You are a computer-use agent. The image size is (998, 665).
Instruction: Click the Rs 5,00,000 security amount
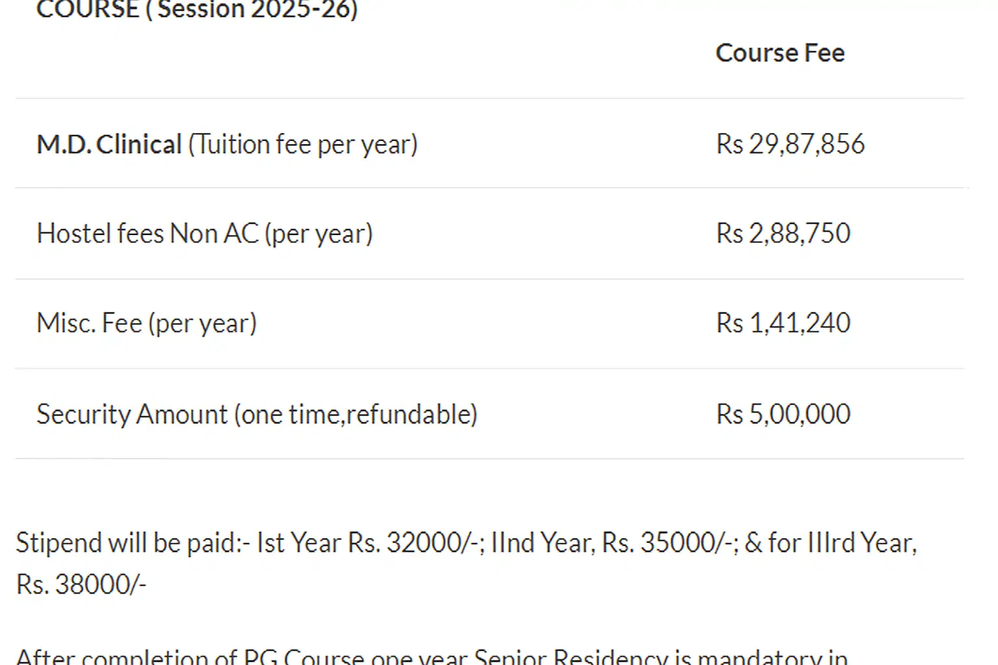(783, 414)
